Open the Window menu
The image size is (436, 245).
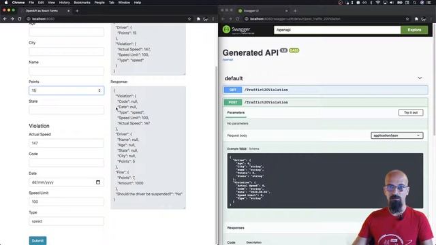[x=124, y=3]
